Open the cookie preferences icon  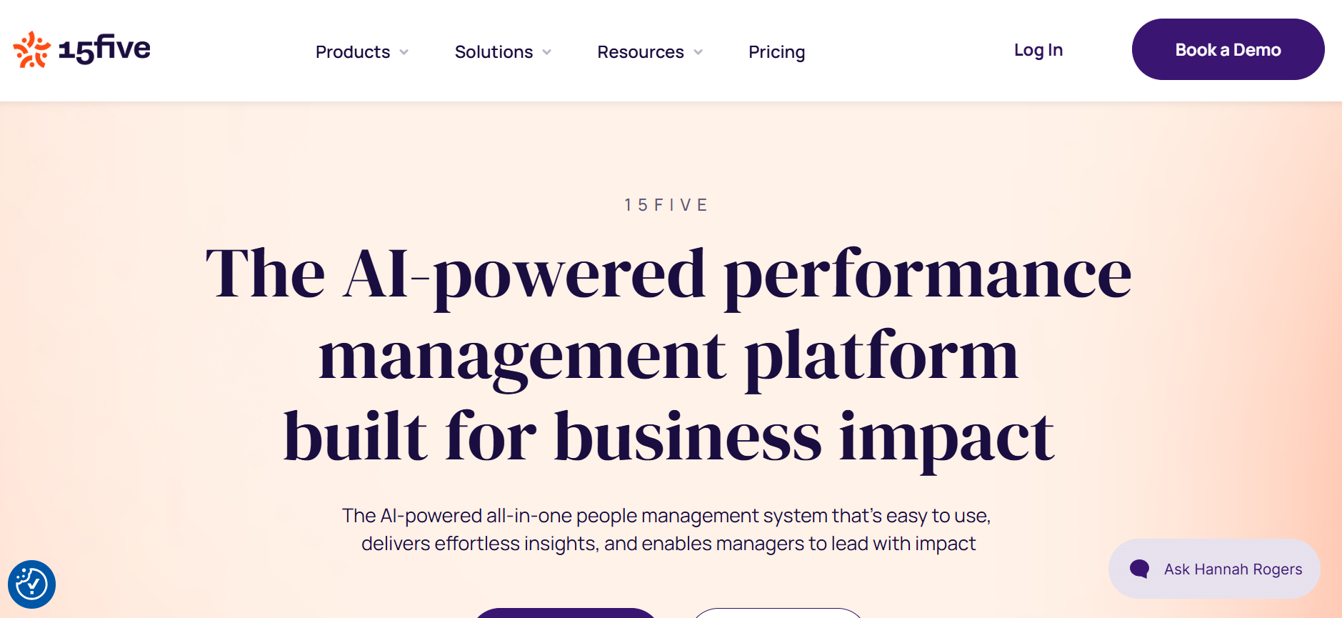31,584
